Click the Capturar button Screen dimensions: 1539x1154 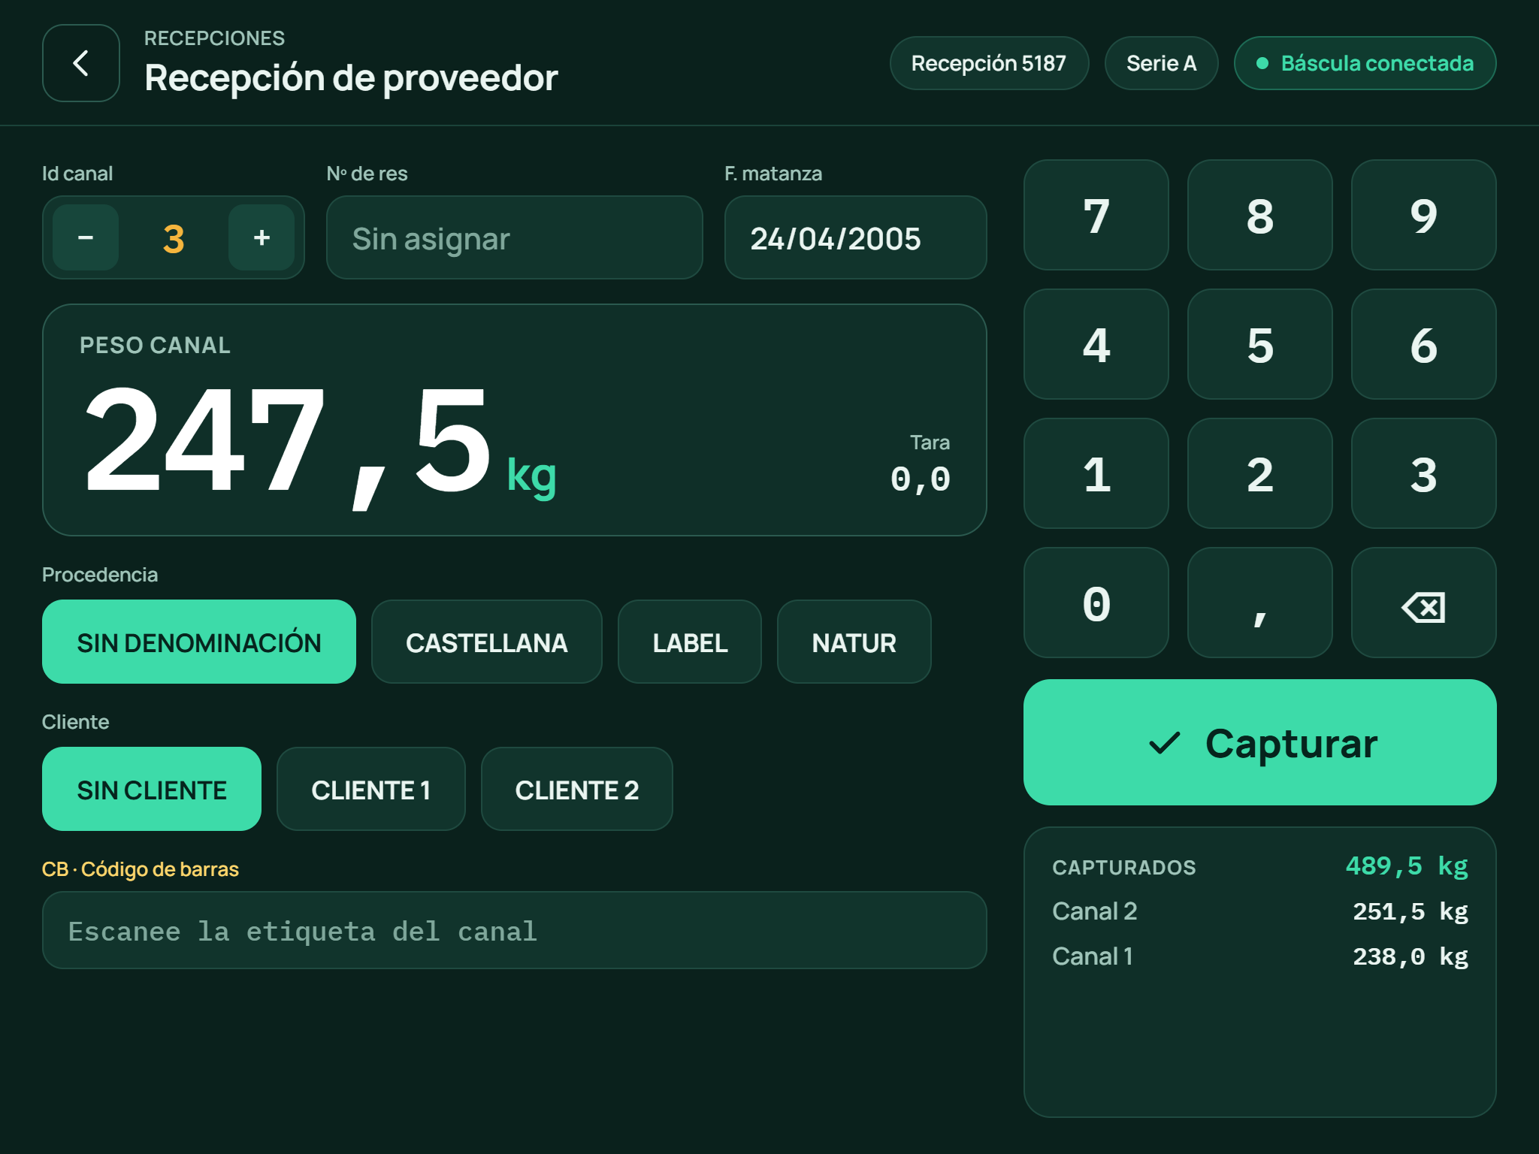click(x=1260, y=742)
